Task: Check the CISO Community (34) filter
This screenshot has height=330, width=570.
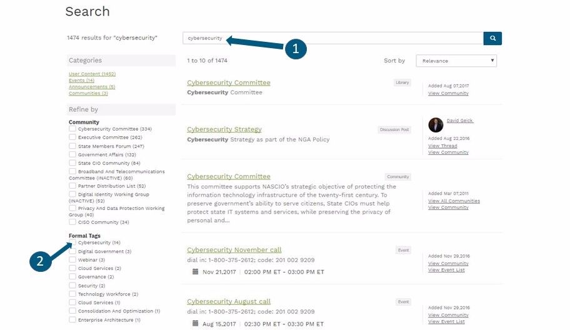Action: click(72, 222)
